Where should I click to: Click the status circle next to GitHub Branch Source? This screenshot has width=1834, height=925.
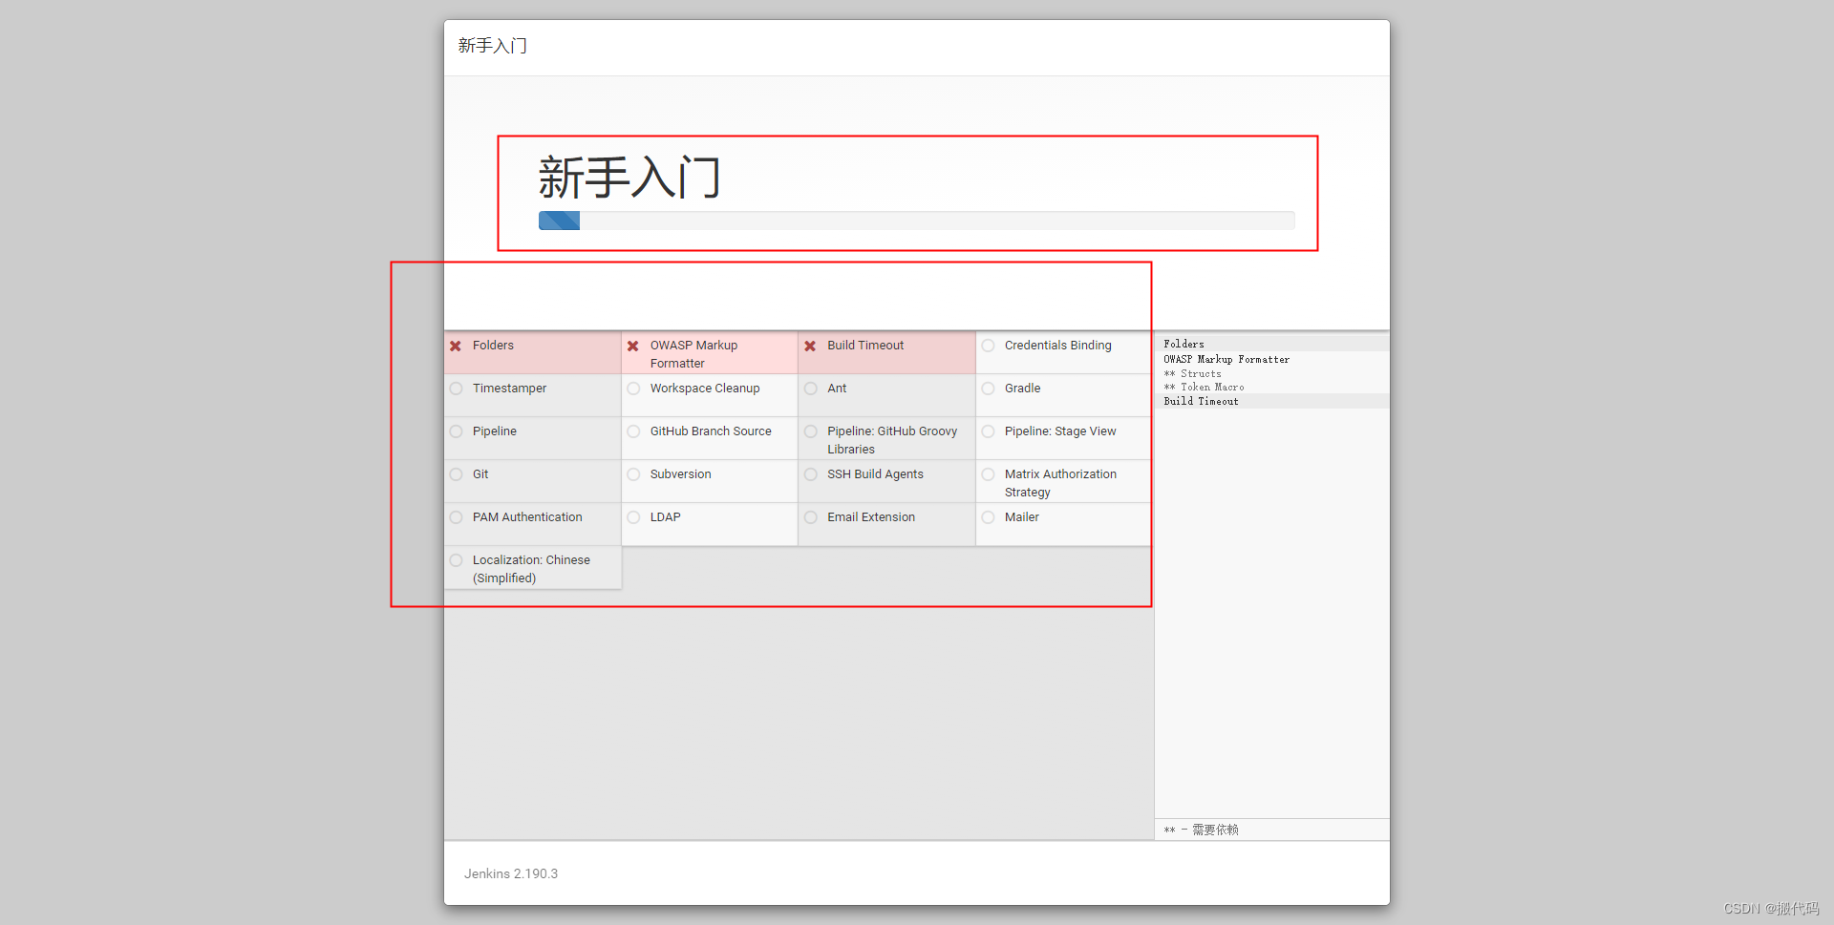click(x=633, y=431)
